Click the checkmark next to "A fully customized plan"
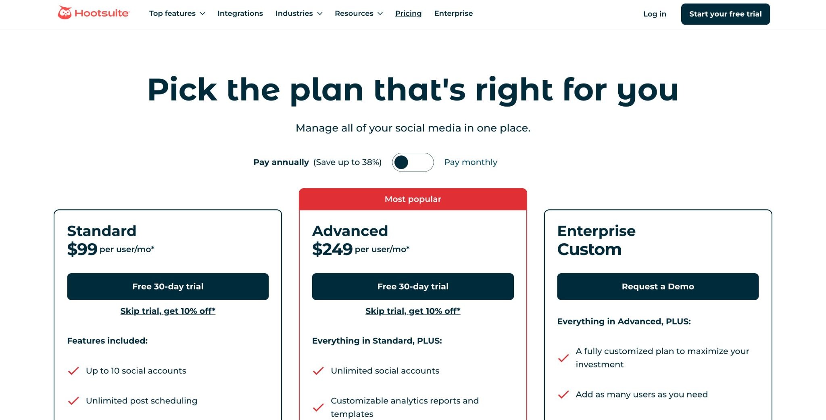This screenshot has height=420, width=826. tap(563, 357)
